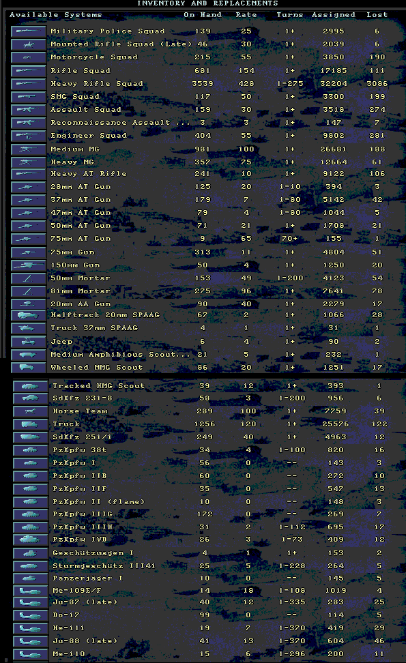Viewport: 406px width, 663px height.
Task: Click the 50mm Mortar icon
Action: pyautogui.click(x=29, y=279)
